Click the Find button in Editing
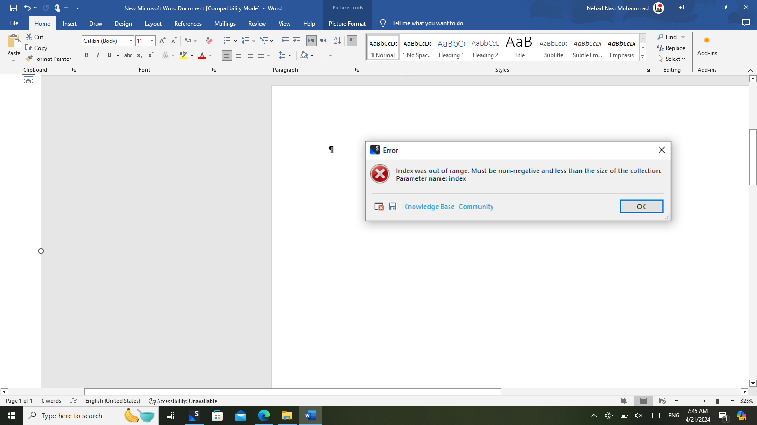 667,37
